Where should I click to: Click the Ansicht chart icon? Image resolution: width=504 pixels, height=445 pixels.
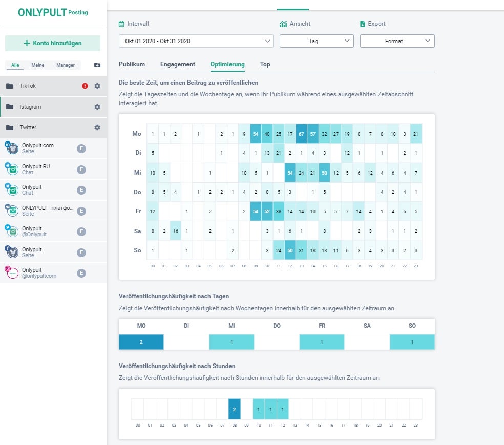[283, 24]
